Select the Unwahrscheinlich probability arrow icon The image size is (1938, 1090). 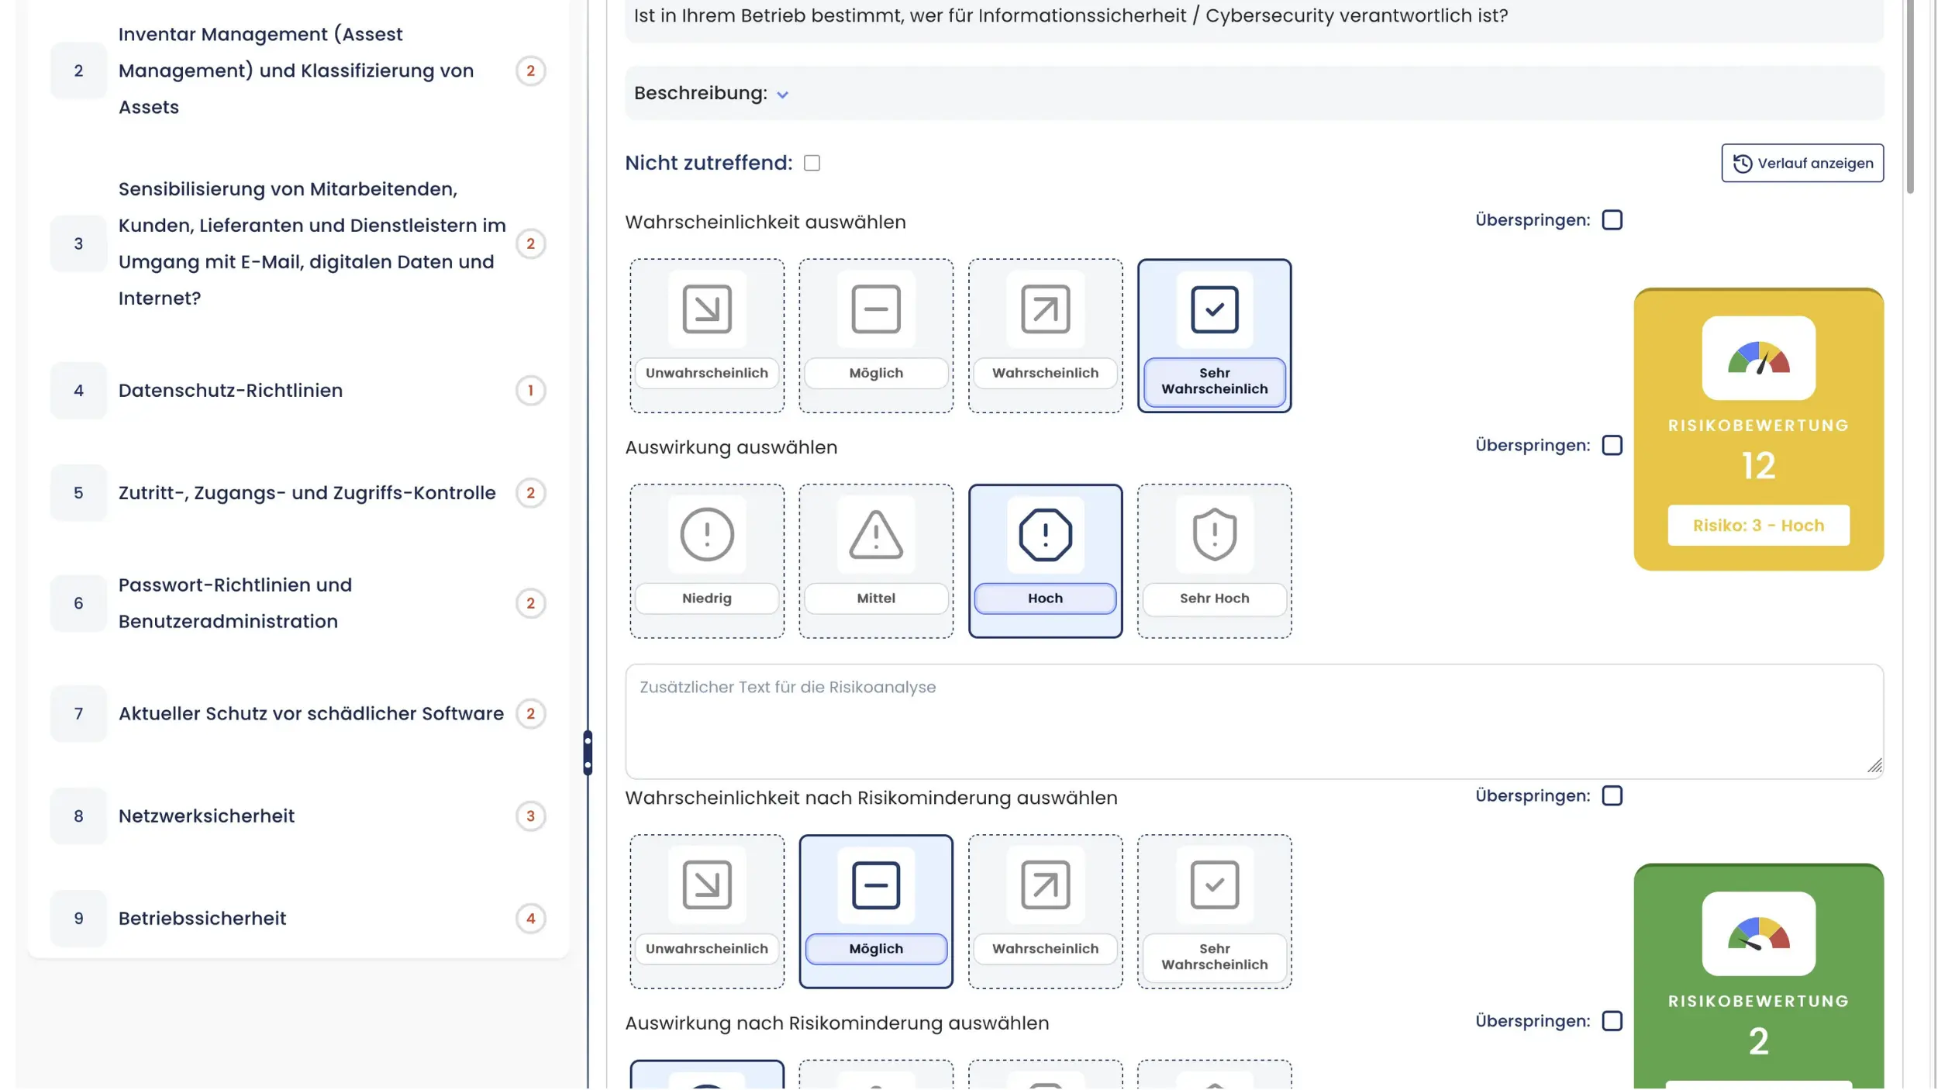pos(706,309)
